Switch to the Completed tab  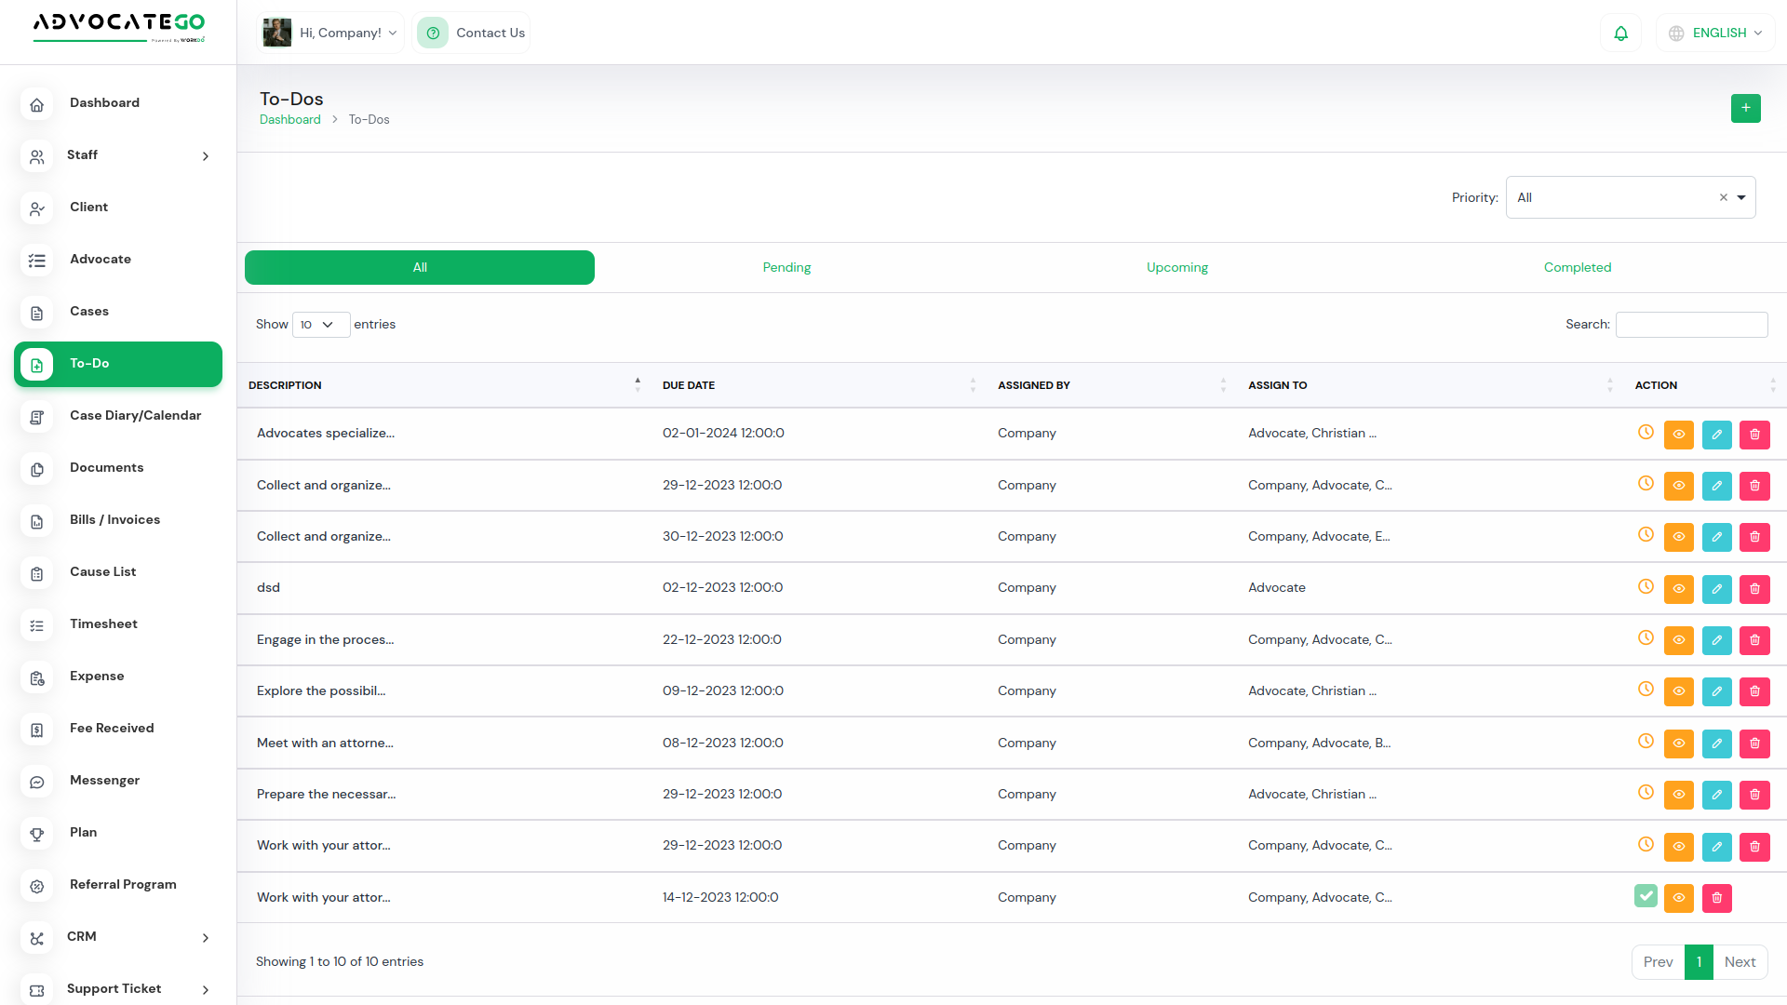(1577, 268)
